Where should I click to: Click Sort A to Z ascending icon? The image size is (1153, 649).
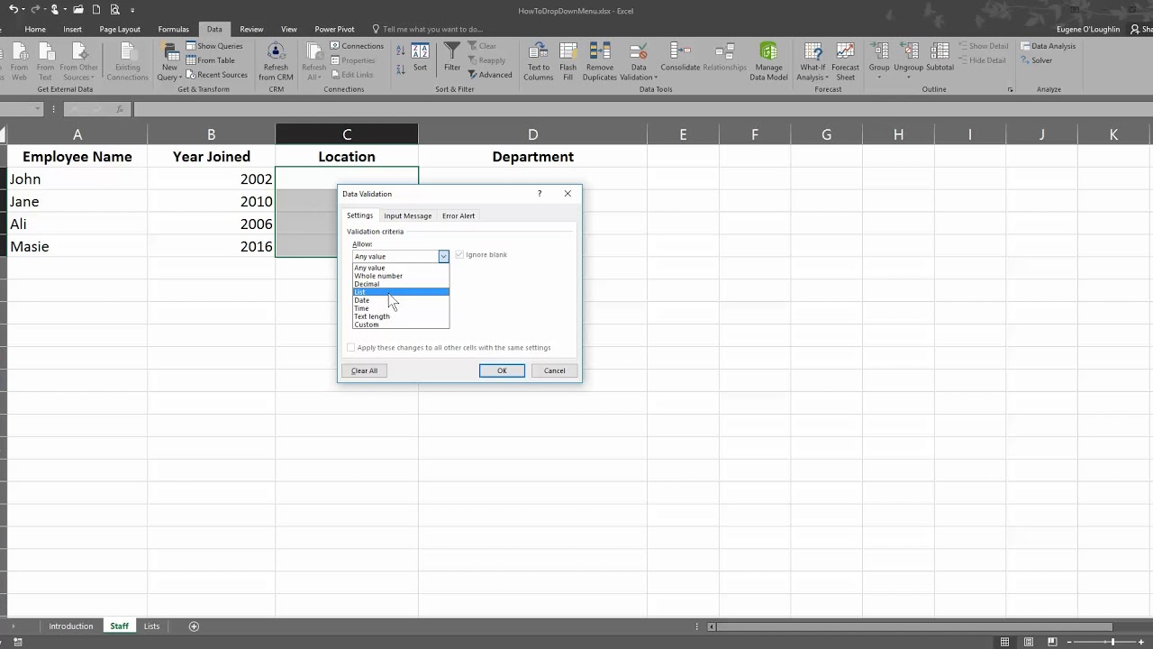(x=400, y=50)
